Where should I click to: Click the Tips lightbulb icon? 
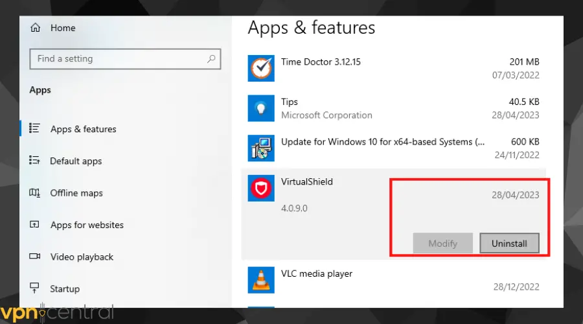point(261,108)
